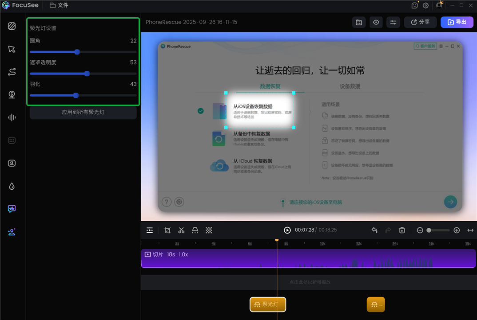Click the spotlight icon in timeline toolbar
Viewport: 477px width, 320px height.
click(195, 230)
